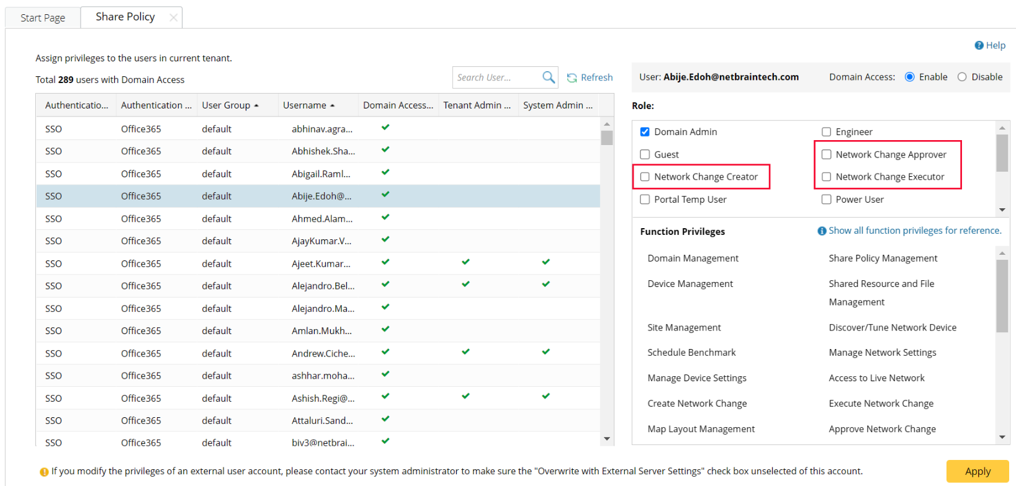
Task: Enable the Network Change Creator role
Action: tap(645, 177)
